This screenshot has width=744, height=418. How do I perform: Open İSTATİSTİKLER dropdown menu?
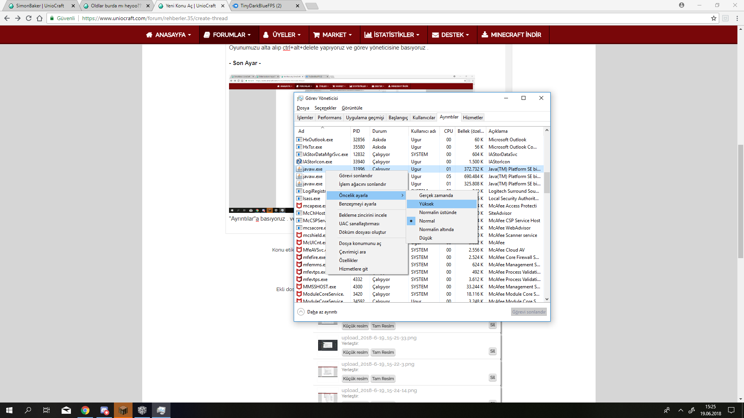(392, 35)
